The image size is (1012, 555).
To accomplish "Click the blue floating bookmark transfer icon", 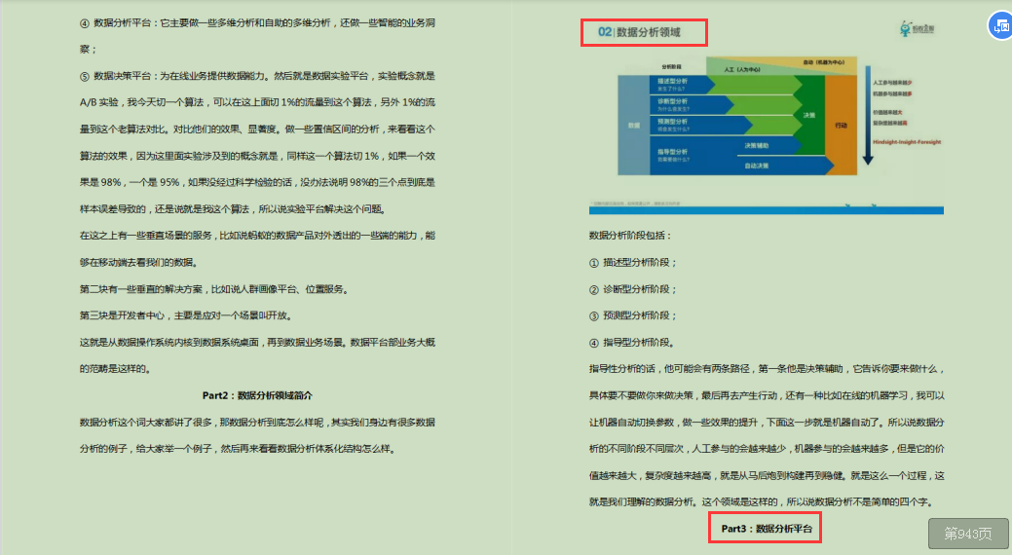I will 1000,26.
